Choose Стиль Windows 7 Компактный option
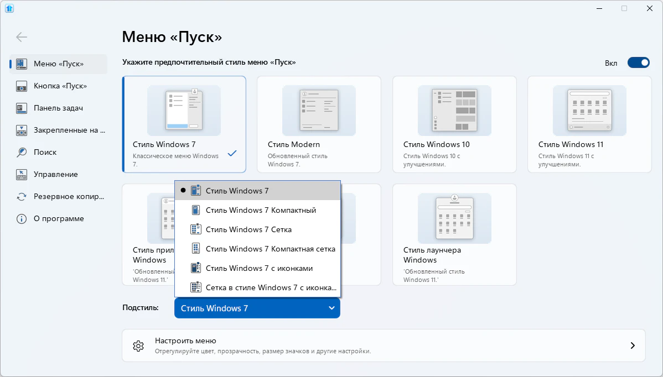The image size is (663, 377). pos(257,210)
